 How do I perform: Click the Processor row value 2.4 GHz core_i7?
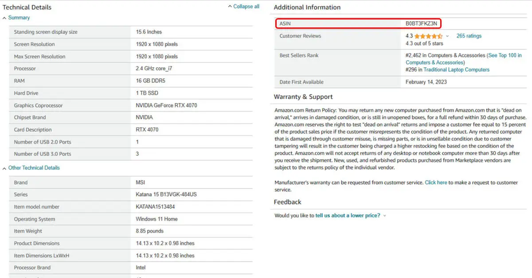[154, 69]
